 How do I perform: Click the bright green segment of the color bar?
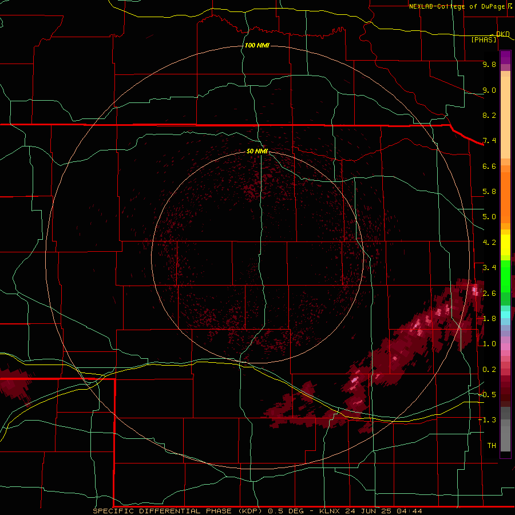point(505,276)
